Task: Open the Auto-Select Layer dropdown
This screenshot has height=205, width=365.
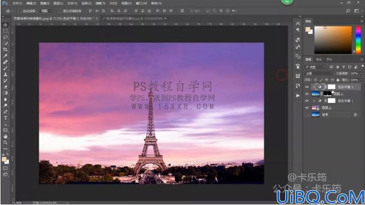Action: point(47,11)
